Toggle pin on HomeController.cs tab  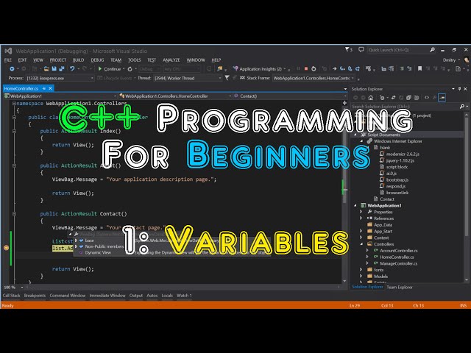point(44,88)
